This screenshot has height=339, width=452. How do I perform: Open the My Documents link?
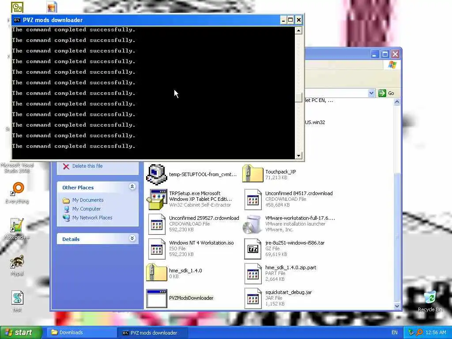tap(88, 200)
